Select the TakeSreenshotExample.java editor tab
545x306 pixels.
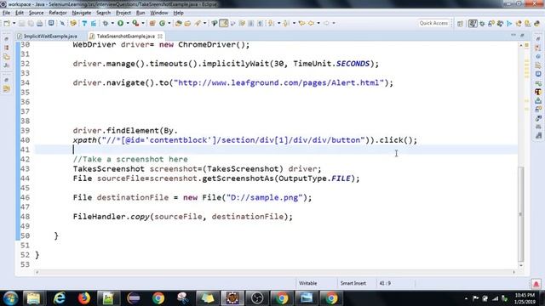tap(125, 36)
